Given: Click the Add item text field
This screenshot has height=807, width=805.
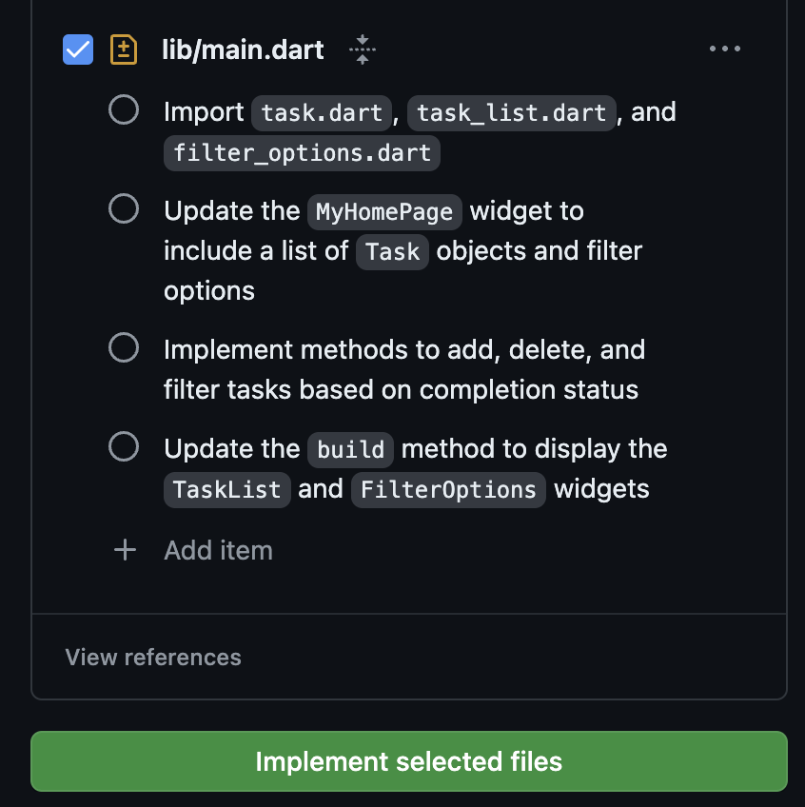Looking at the screenshot, I should pyautogui.click(x=219, y=550).
